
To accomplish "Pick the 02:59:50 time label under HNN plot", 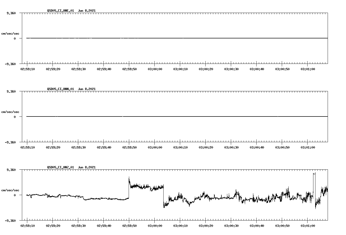I will [129, 147].
